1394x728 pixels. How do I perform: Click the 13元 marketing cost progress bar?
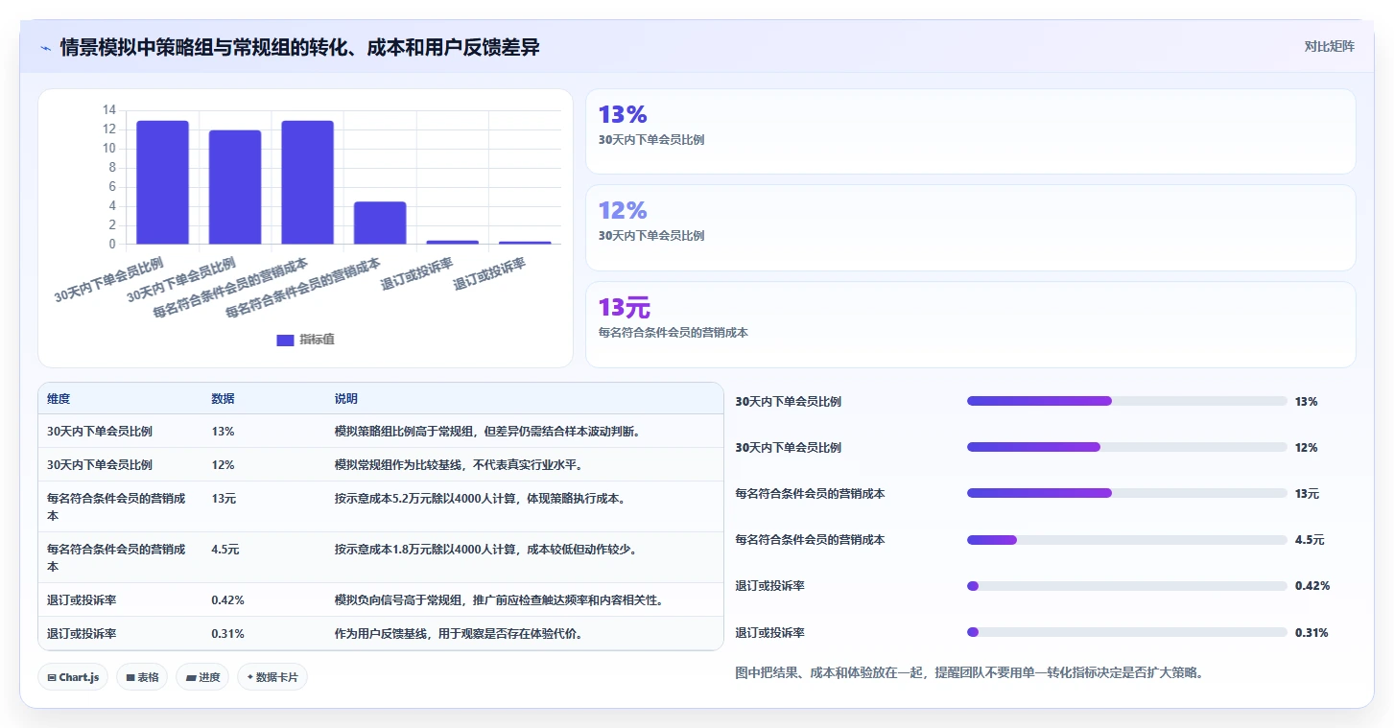tap(1127, 493)
